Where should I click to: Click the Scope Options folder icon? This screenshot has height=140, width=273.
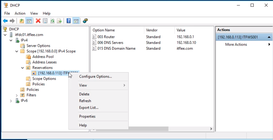pos(28,79)
